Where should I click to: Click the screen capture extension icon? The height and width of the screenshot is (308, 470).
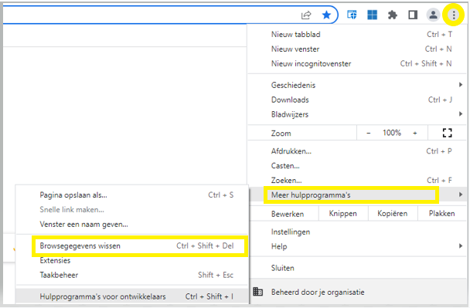click(352, 15)
